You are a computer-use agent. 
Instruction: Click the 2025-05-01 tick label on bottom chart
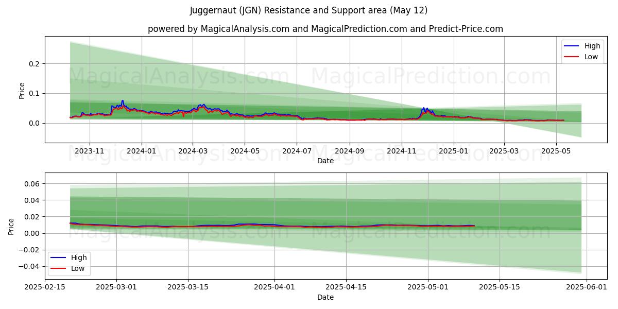[428, 288]
